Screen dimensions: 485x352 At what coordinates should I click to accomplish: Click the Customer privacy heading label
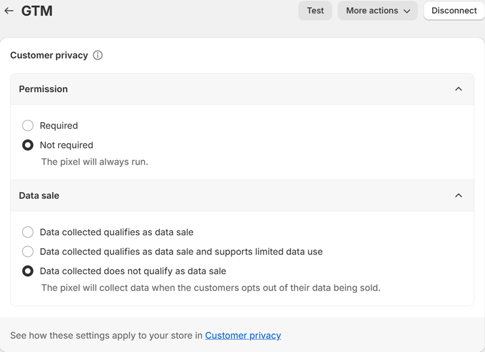[x=49, y=55]
